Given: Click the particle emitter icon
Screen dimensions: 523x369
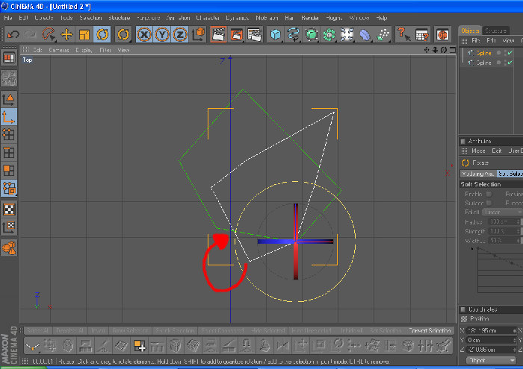Looking at the screenshot, I should [x=383, y=34].
